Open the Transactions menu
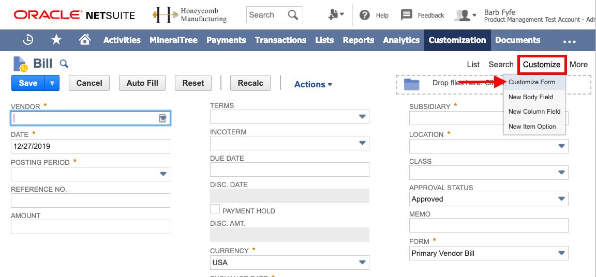Screen dimensions: 596x277 [280, 40]
